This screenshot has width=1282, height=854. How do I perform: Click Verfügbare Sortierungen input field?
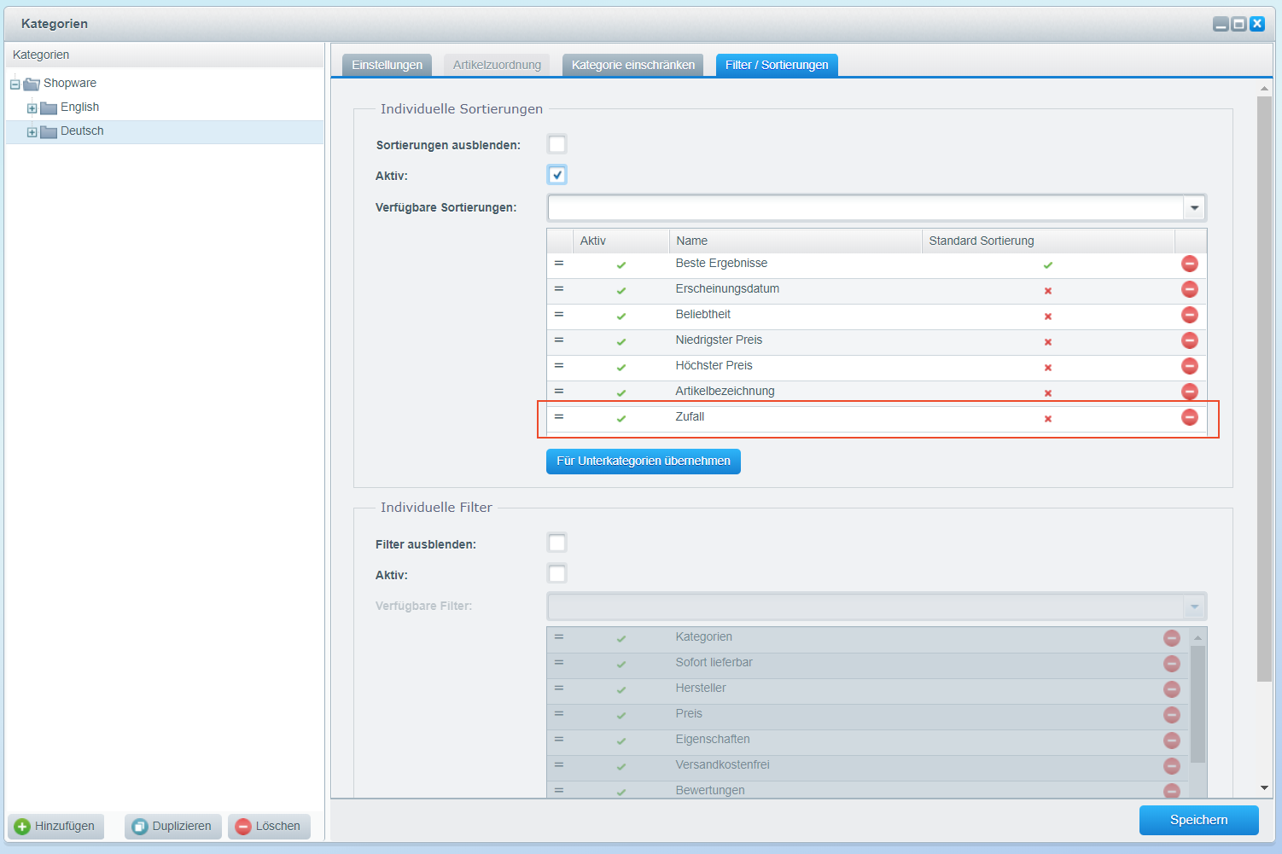865,207
